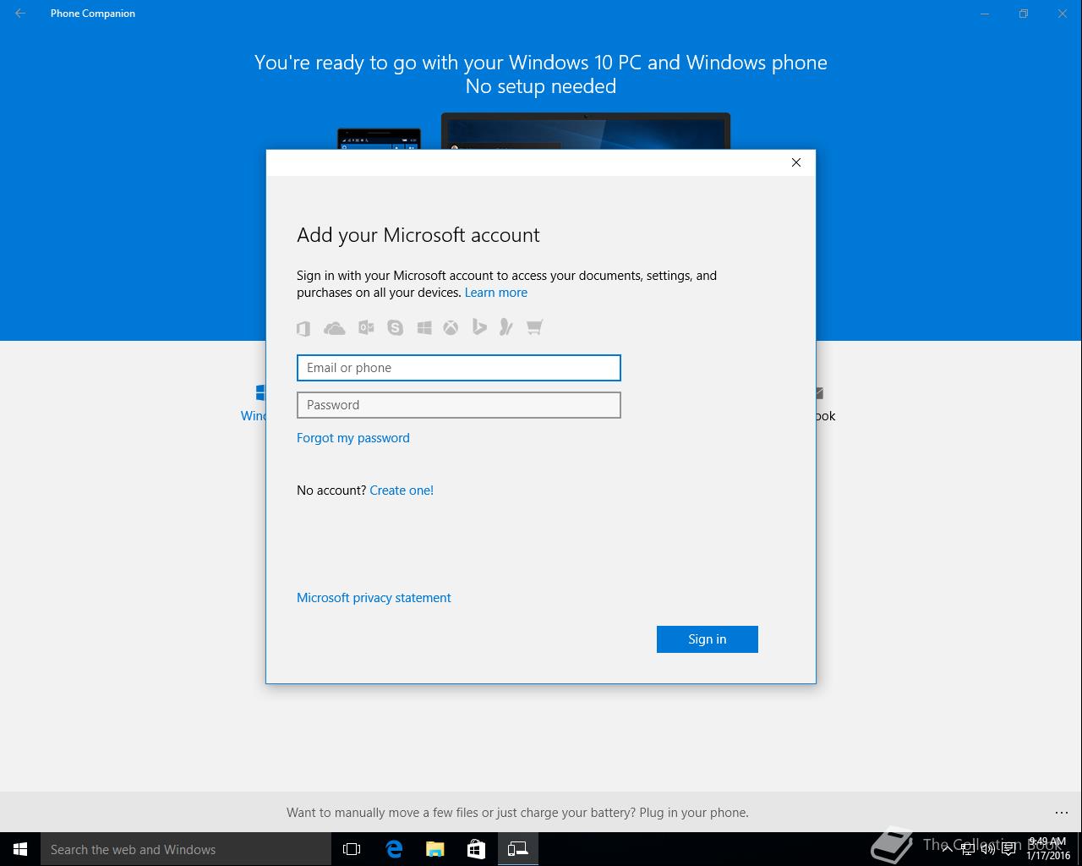Open the Learn more link

click(496, 293)
